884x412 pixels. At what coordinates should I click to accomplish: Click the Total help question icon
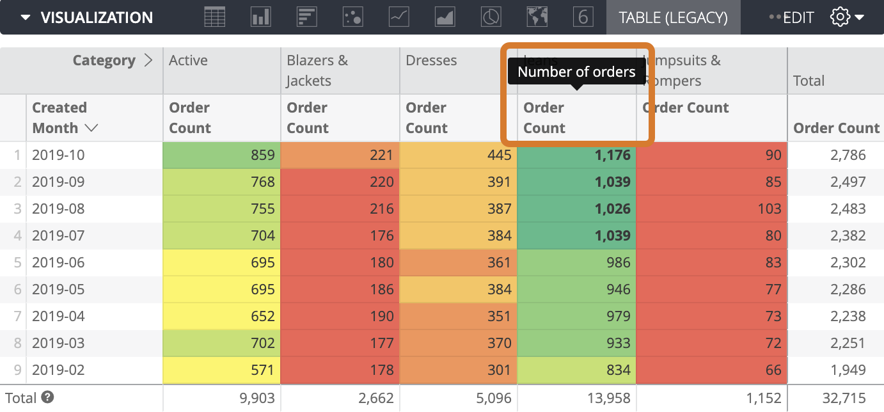click(47, 398)
